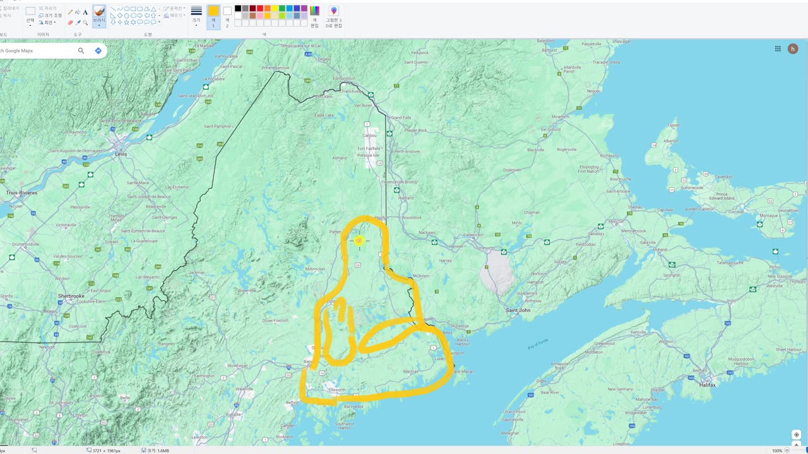Image resolution: width=808 pixels, height=454 pixels.
Task: Choose the Rounded rectangle shape
Action: [140, 9]
